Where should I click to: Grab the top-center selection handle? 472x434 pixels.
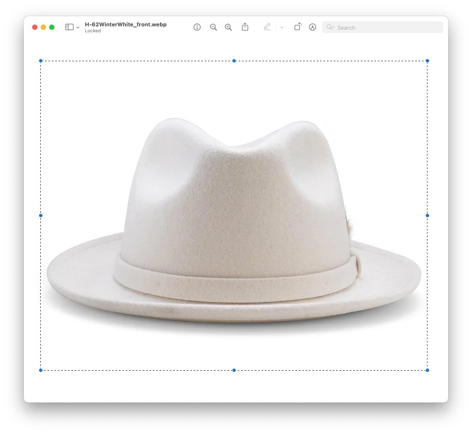[234, 61]
